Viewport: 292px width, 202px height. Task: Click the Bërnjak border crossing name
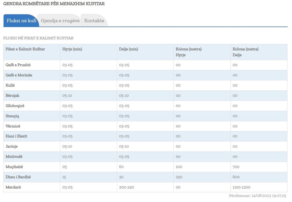coord(13,96)
